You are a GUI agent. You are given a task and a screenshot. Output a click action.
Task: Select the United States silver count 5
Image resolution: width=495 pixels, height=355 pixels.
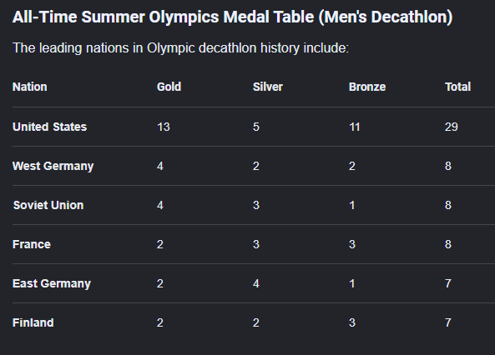point(256,127)
